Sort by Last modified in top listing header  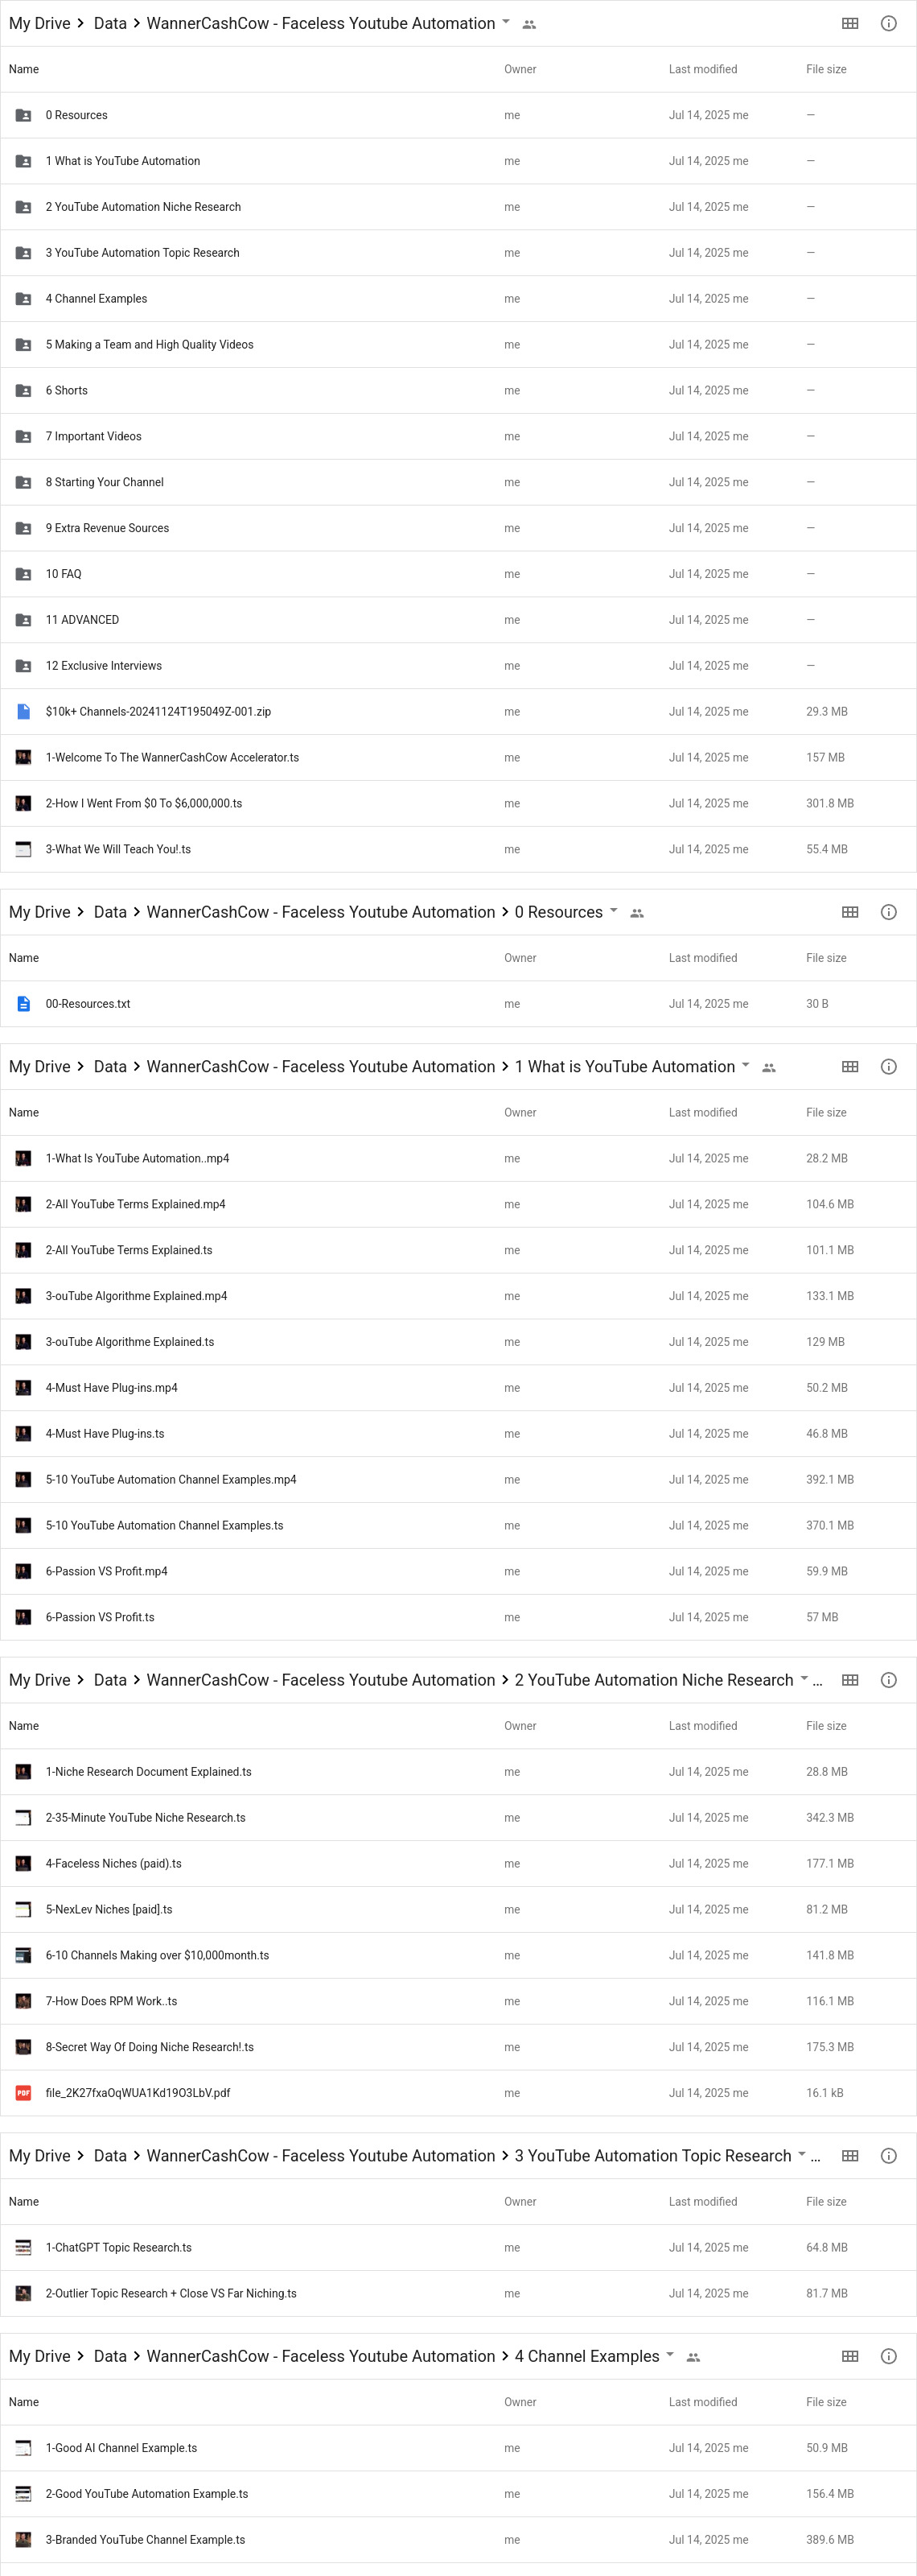pyautogui.click(x=702, y=69)
